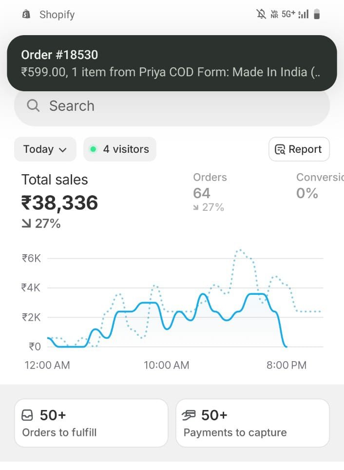Tap the magnifying glass search icon
Viewport: 344px width, 470px height.
pyautogui.click(x=33, y=106)
